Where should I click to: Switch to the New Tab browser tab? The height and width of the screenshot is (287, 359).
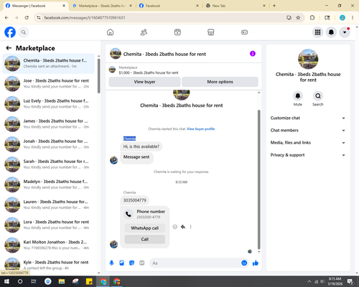point(236,6)
